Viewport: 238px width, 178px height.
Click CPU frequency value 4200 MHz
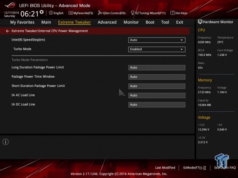[204, 42]
